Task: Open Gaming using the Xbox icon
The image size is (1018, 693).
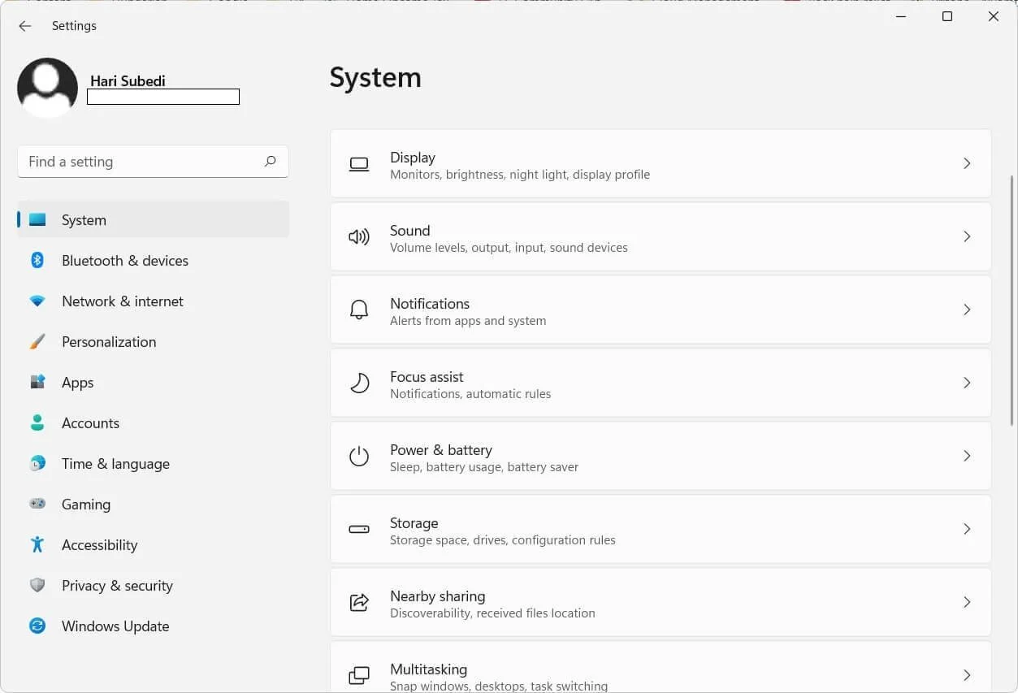Action: tap(37, 504)
